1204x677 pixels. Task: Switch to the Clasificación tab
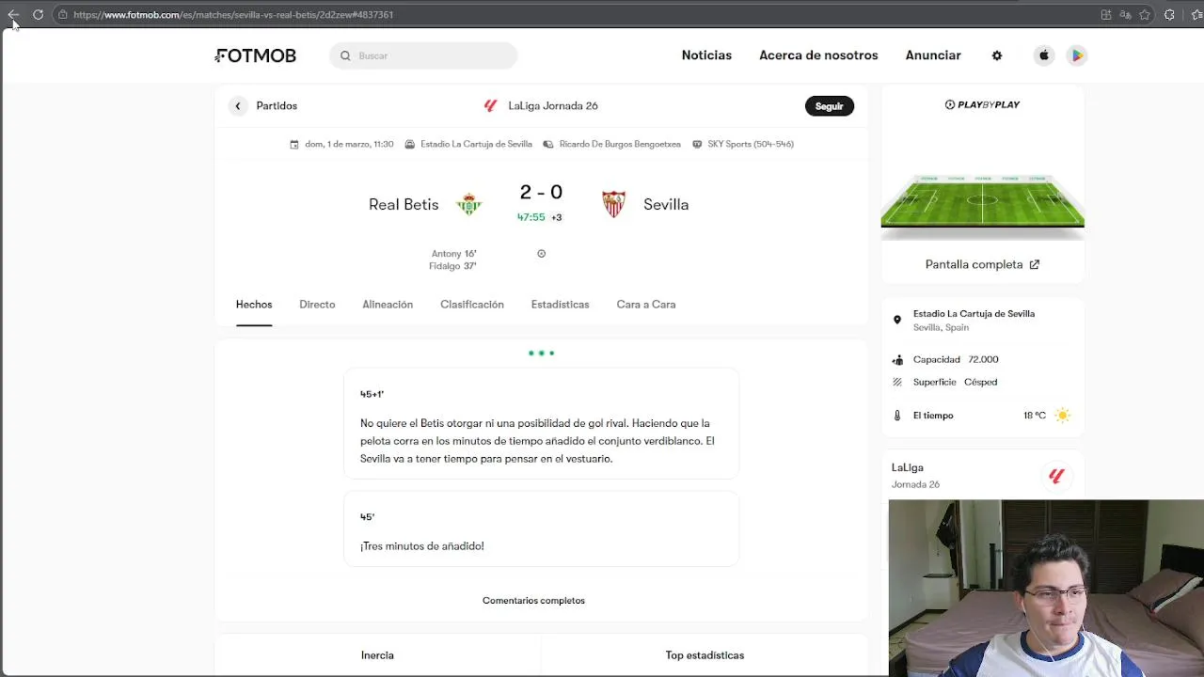pos(472,305)
